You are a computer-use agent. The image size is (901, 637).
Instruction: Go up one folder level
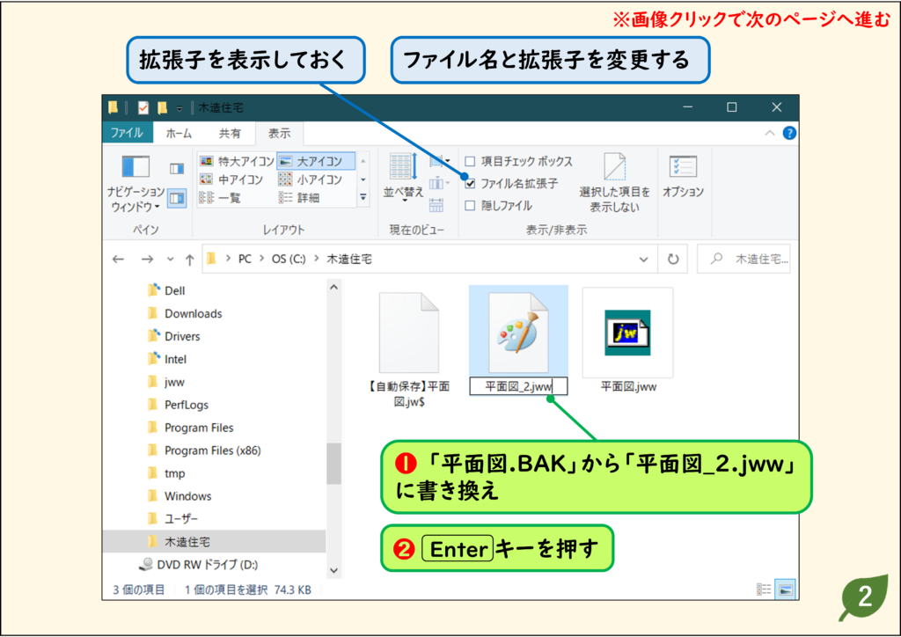(x=190, y=260)
